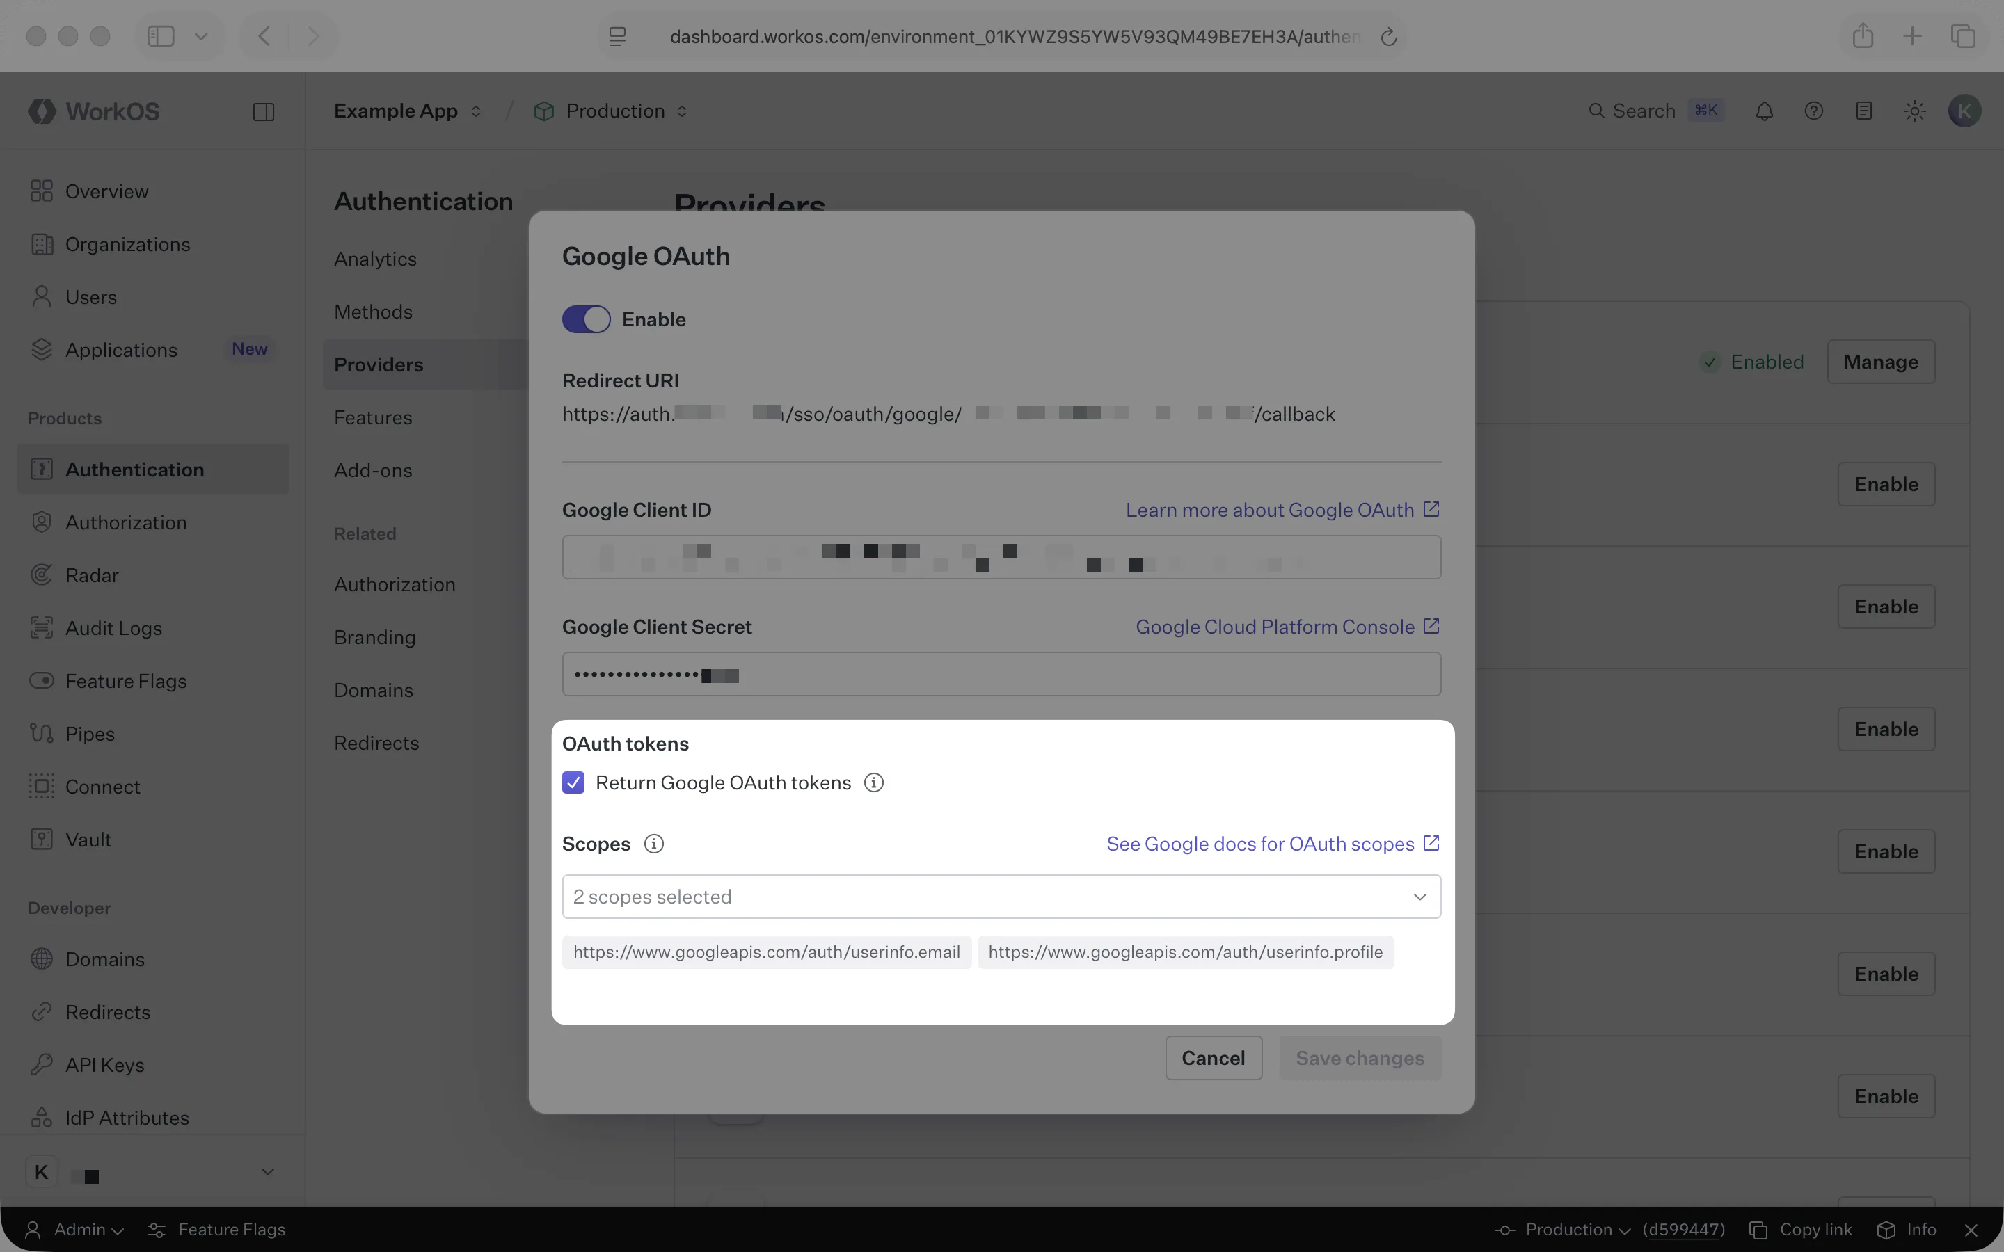The width and height of the screenshot is (2004, 1252).
Task: Show info icon next to Scopes
Action: tap(653, 844)
